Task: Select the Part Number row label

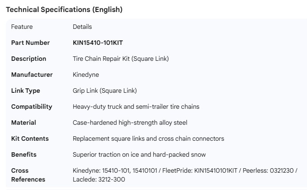Action: pyautogui.click(x=30, y=43)
